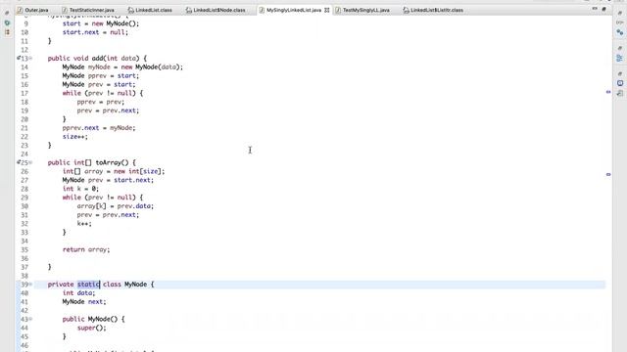Jump to the upper overview ruler marker
This screenshot has height=352, width=627.
click(608, 92)
